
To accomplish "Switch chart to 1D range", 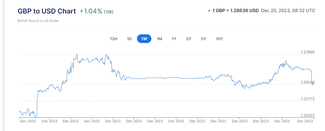I will [129, 39].
